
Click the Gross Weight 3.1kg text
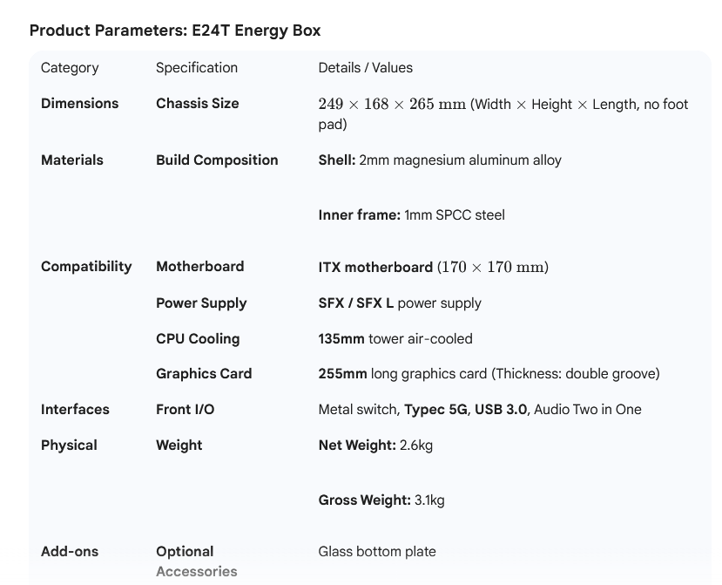381,500
